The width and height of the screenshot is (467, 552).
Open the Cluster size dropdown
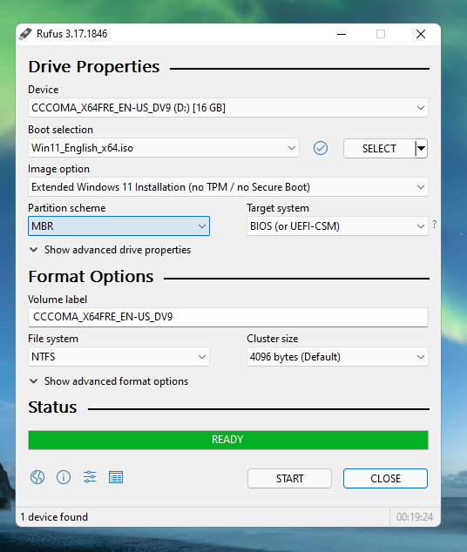pyautogui.click(x=337, y=357)
